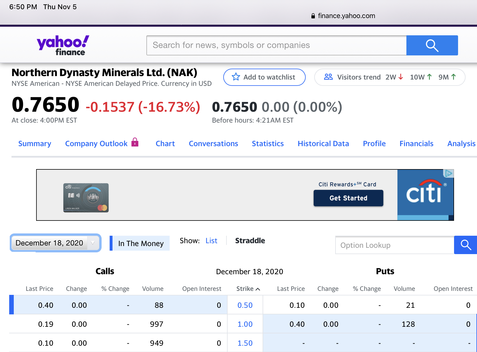Image resolution: width=477 pixels, height=352 pixels.
Task: Open the December 18, 2020 expiration dropdown
Action: click(55, 243)
